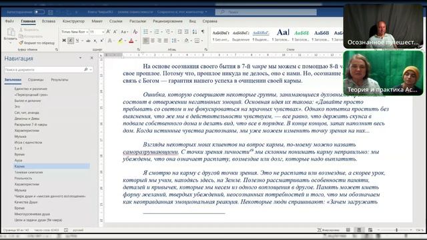This screenshot has height=240, width=427.
Task: Go to heading 'Теневая симпатия'
Action: point(28,172)
